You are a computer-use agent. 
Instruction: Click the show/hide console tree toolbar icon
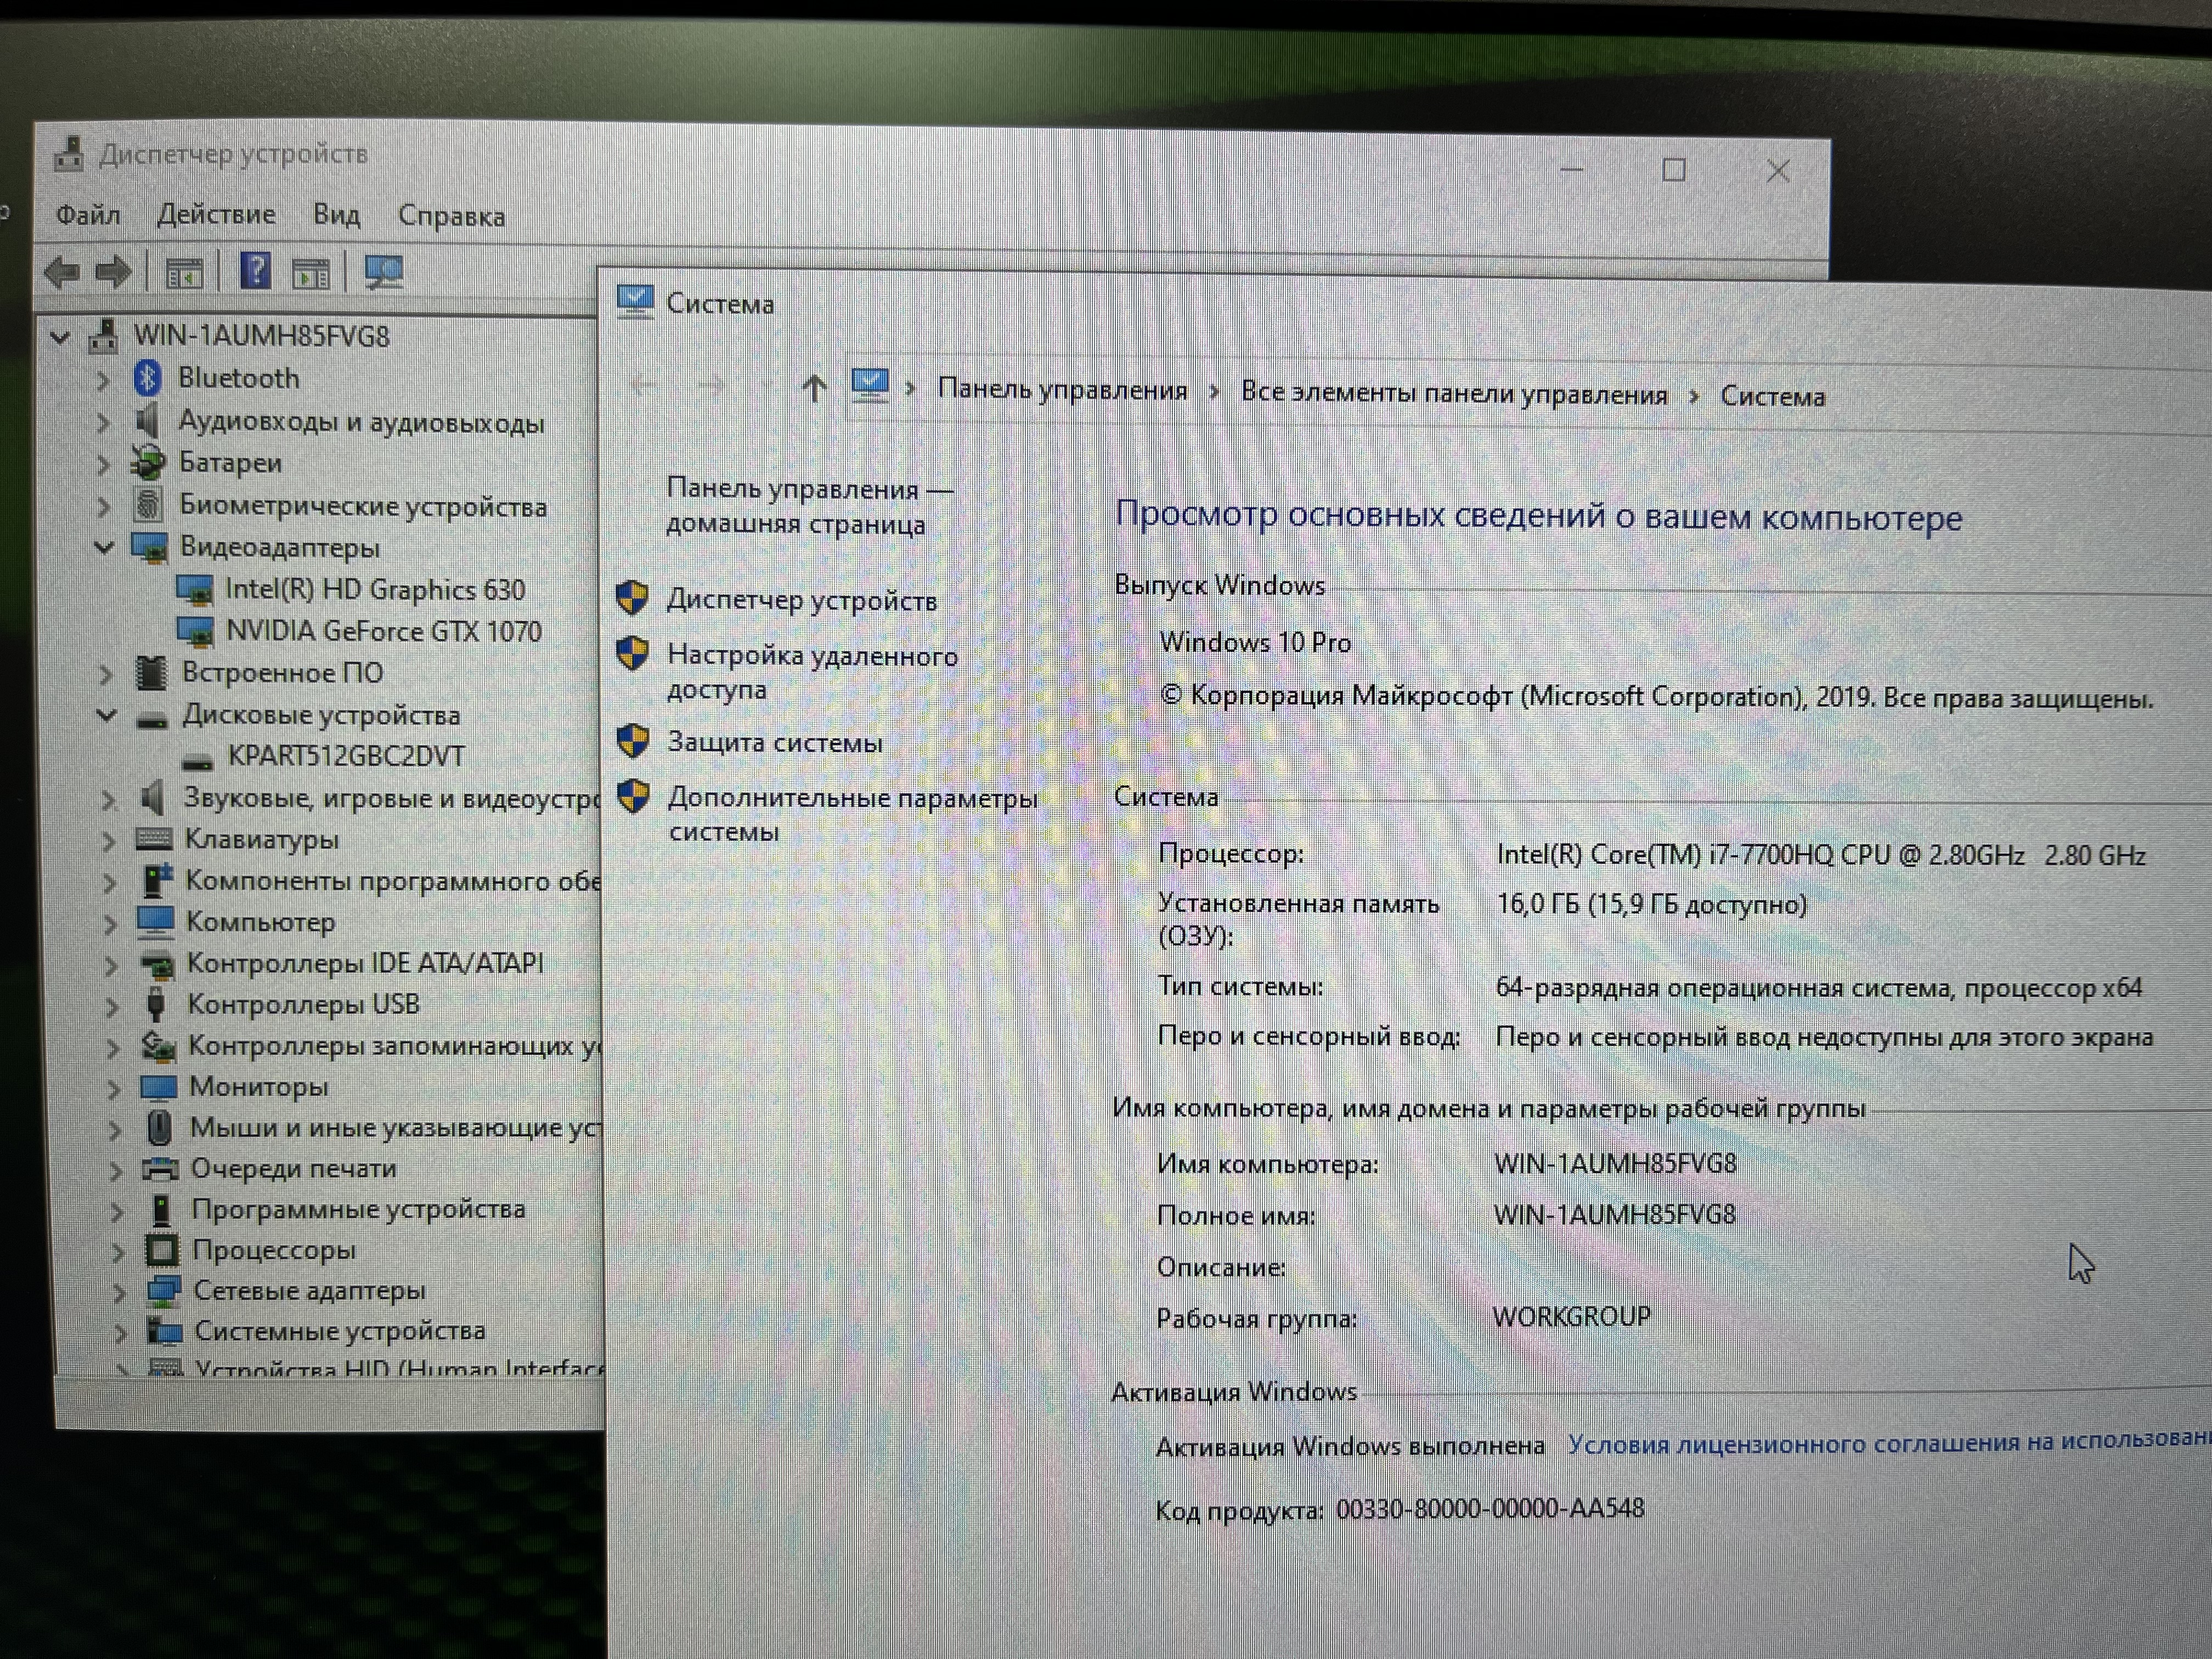(184, 273)
